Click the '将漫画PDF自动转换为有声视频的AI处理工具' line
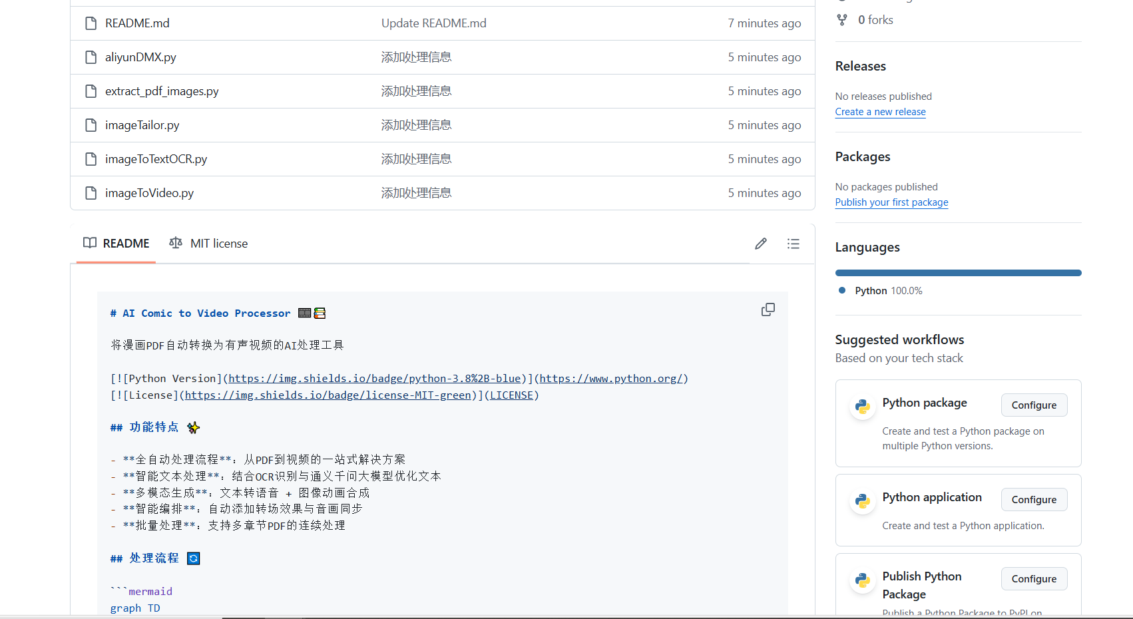 pos(227,345)
